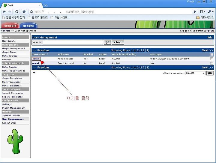
Task: Open Export Templates in sidebar
Action: coord(12,97)
